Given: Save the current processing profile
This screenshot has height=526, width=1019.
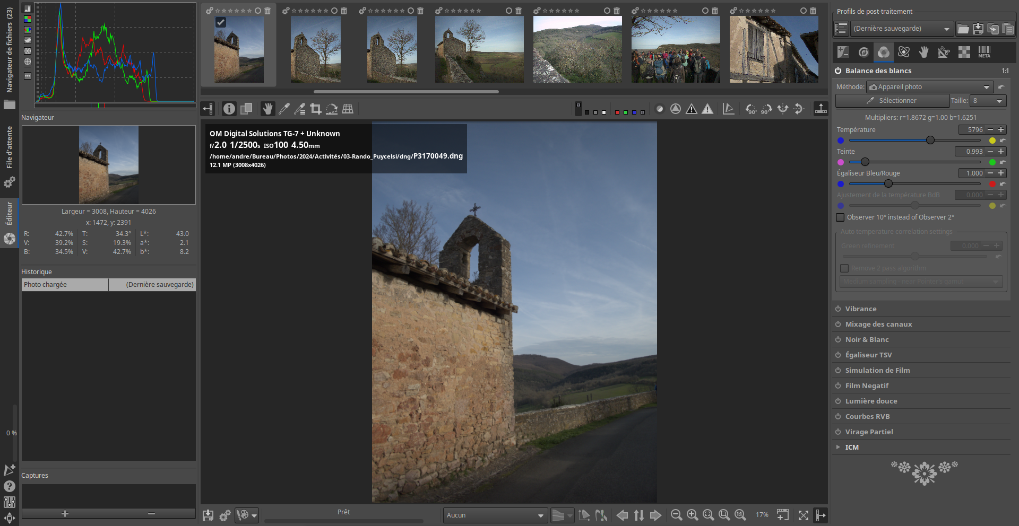Looking at the screenshot, I should 978,29.
